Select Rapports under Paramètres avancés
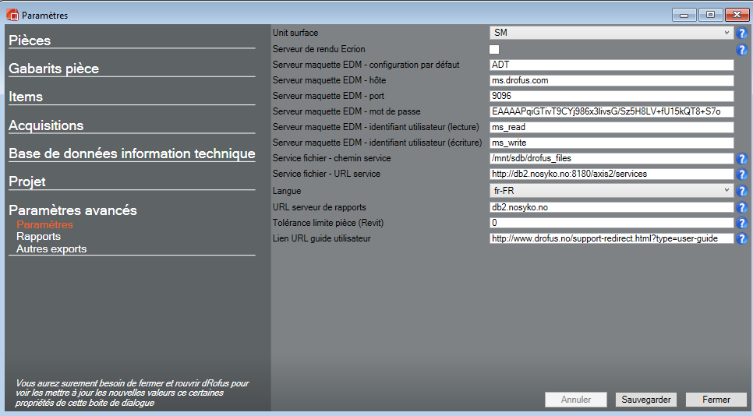The height and width of the screenshot is (416, 753). [38, 237]
